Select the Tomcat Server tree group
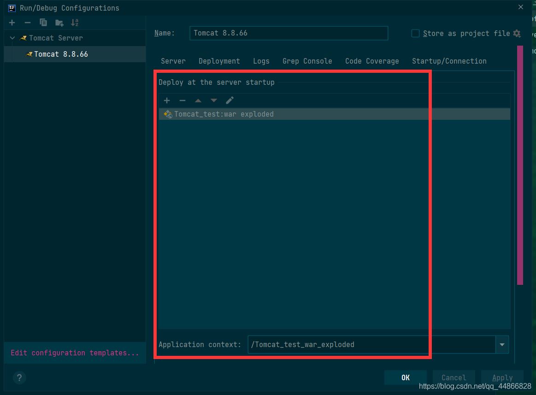The height and width of the screenshot is (395, 536). (x=75, y=38)
